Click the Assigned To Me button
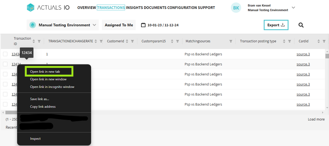329x146 pixels. (x=119, y=25)
